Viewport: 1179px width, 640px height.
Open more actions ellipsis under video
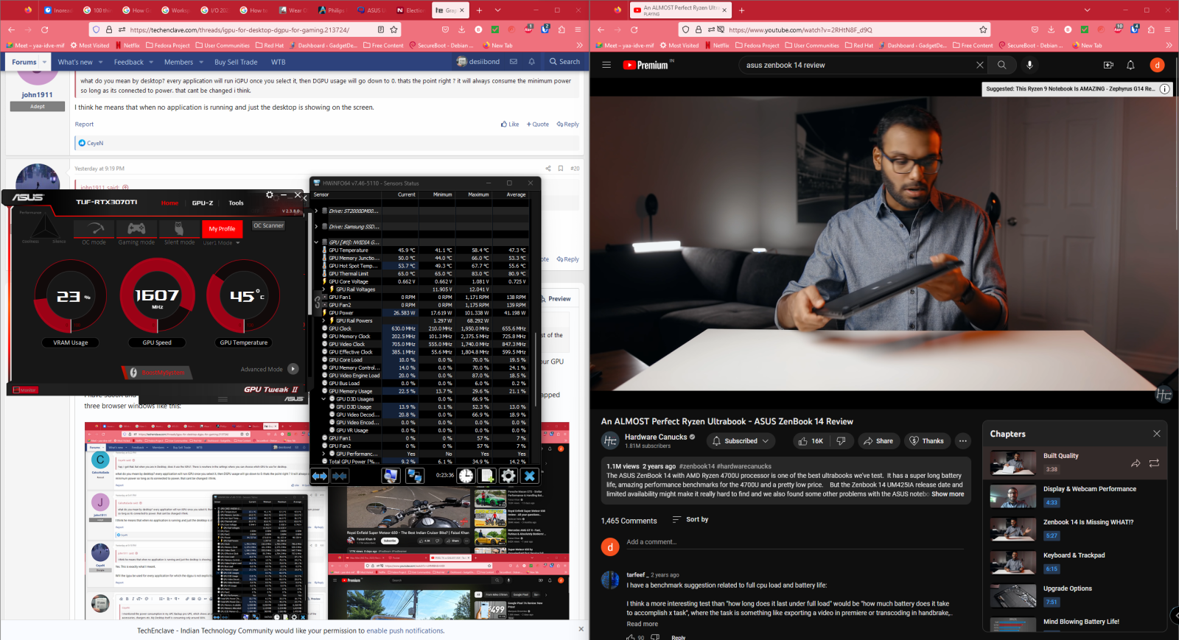click(962, 440)
